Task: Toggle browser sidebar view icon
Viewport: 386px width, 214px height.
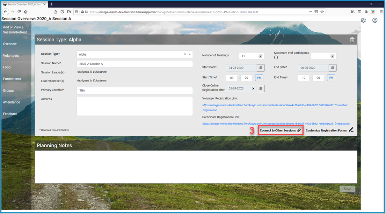Action: coord(359,12)
